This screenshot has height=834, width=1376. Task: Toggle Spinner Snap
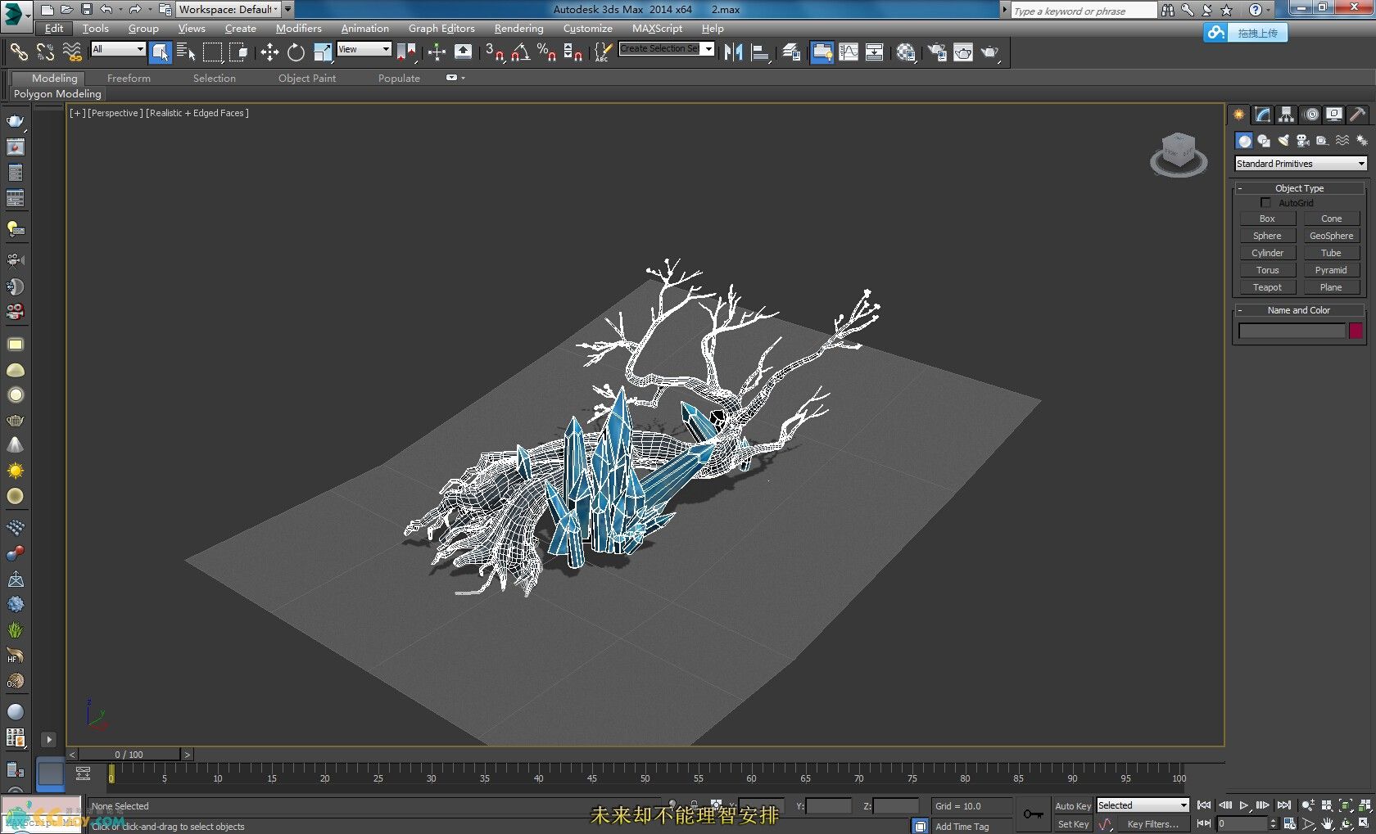pos(573,52)
